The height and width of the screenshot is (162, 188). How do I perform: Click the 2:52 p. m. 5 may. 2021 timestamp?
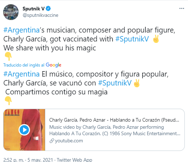[28, 160]
